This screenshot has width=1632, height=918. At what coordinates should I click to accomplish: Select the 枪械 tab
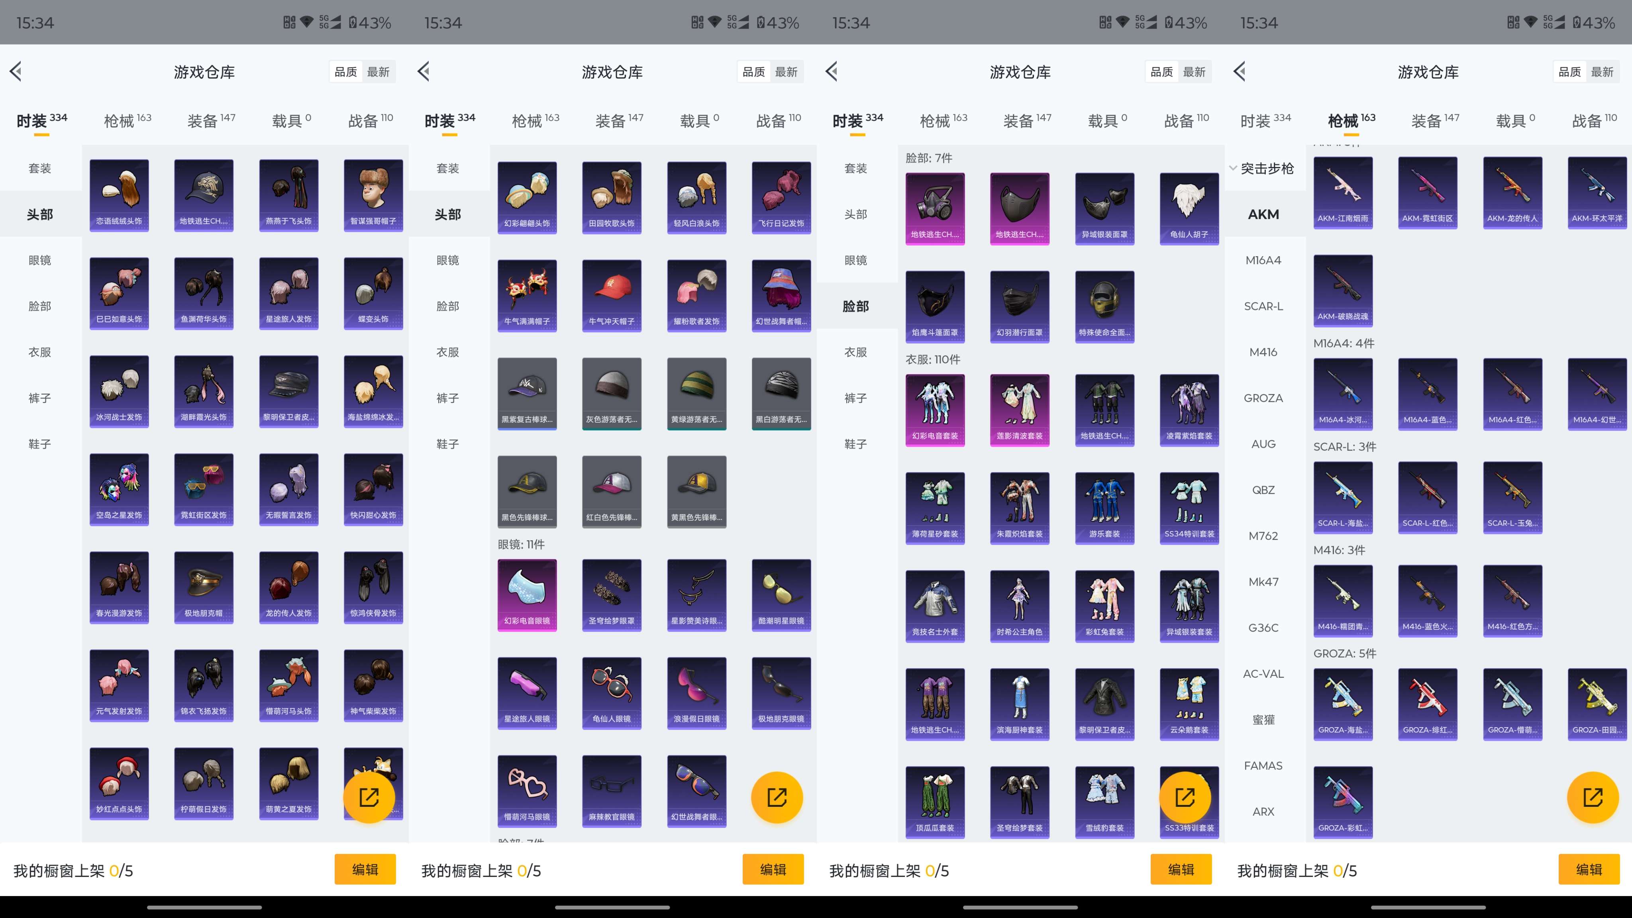[124, 120]
